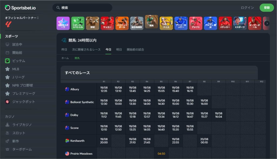The image size is (277, 159).
Task: Select the スポーツ・スペシャル category tile
Action: coord(78,23)
